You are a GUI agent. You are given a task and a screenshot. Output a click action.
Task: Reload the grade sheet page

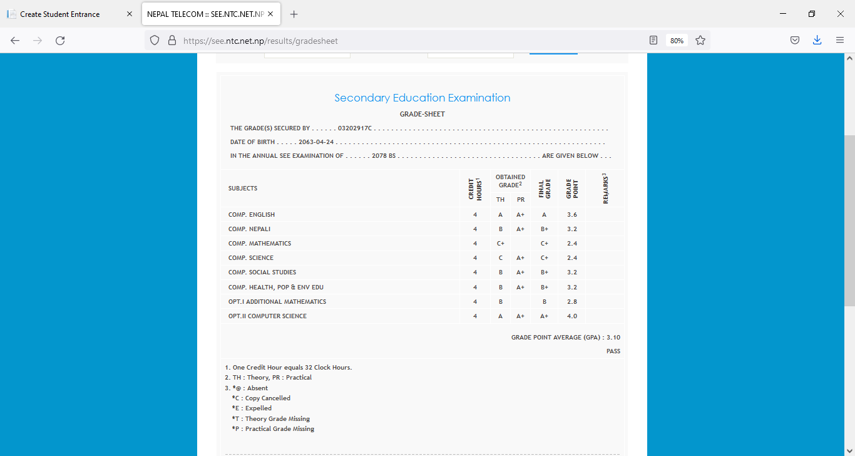coord(60,40)
